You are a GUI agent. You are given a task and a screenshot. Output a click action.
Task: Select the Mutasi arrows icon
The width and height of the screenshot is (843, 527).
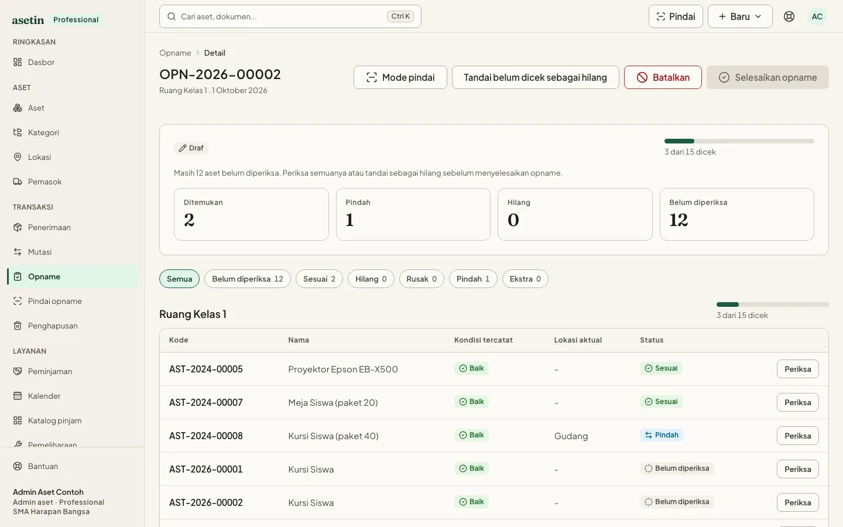pos(18,252)
